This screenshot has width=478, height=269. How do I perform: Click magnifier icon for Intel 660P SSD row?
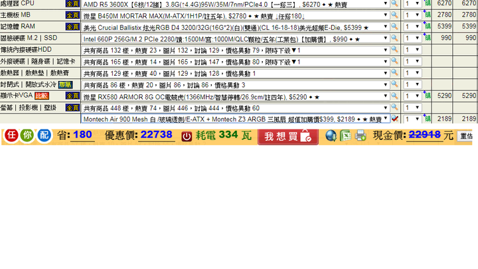[x=394, y=38]
